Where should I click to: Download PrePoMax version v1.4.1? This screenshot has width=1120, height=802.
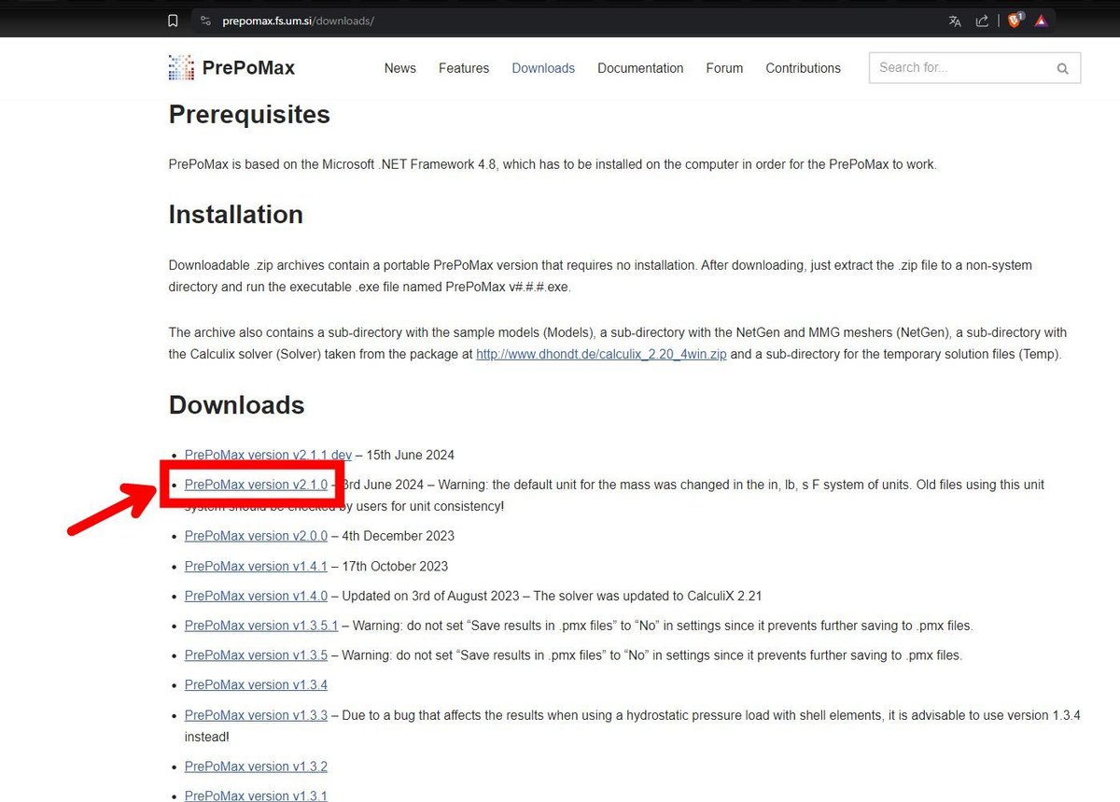256,566
